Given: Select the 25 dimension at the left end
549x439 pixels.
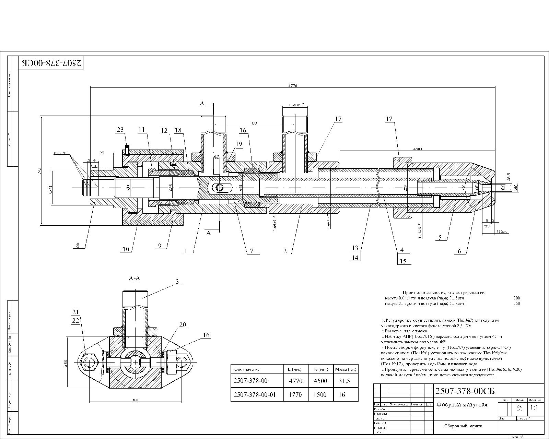Looking at the screenshot, I should pyautogui.click(x=102, y=153).
